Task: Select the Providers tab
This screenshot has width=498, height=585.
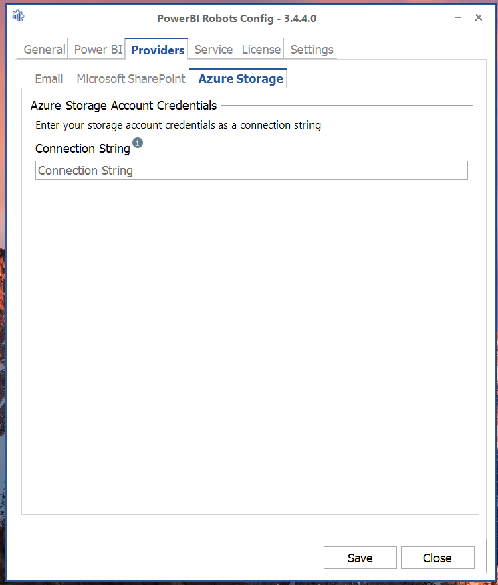Action: click(158, 50)
